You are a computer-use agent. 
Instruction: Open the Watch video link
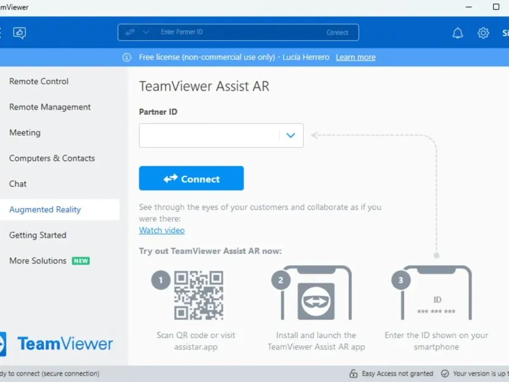pos(162,230)
